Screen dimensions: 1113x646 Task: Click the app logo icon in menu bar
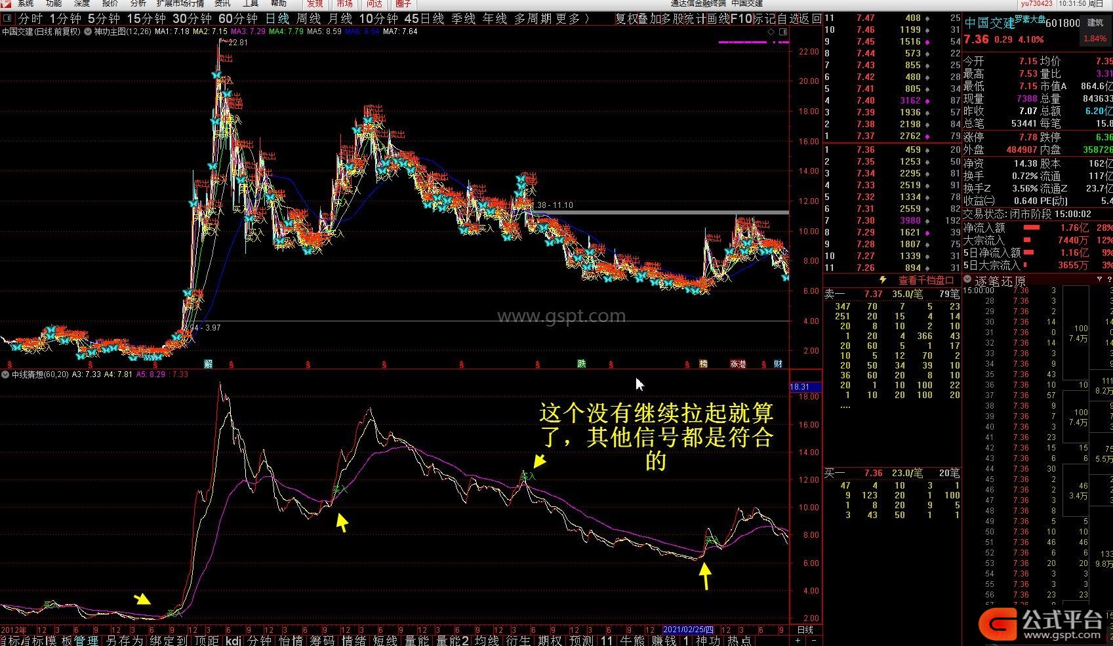6,3
